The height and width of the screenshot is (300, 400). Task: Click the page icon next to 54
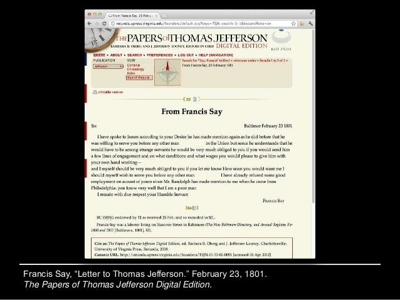point(194,208)
